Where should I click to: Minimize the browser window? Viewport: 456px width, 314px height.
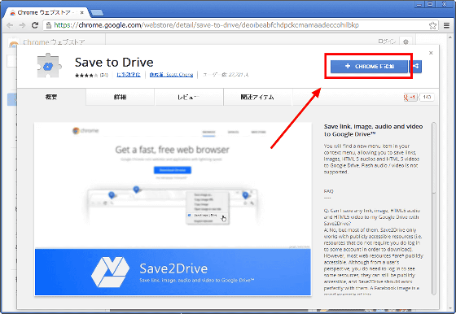pos(419,4)
